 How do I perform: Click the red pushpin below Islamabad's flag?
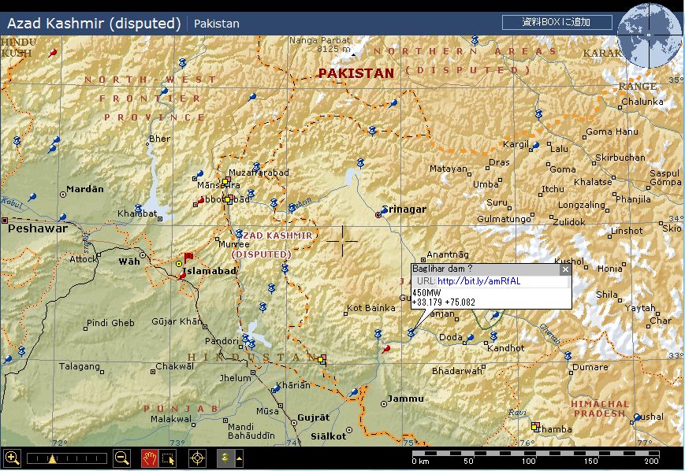tap(183, 275)
